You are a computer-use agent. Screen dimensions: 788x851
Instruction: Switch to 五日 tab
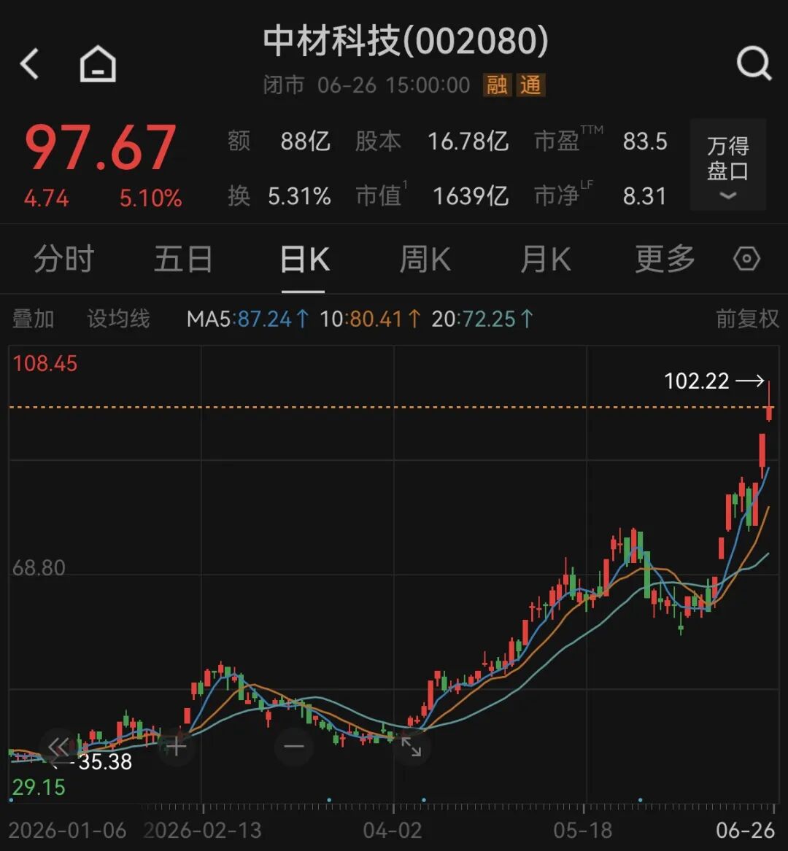(184, 259)
